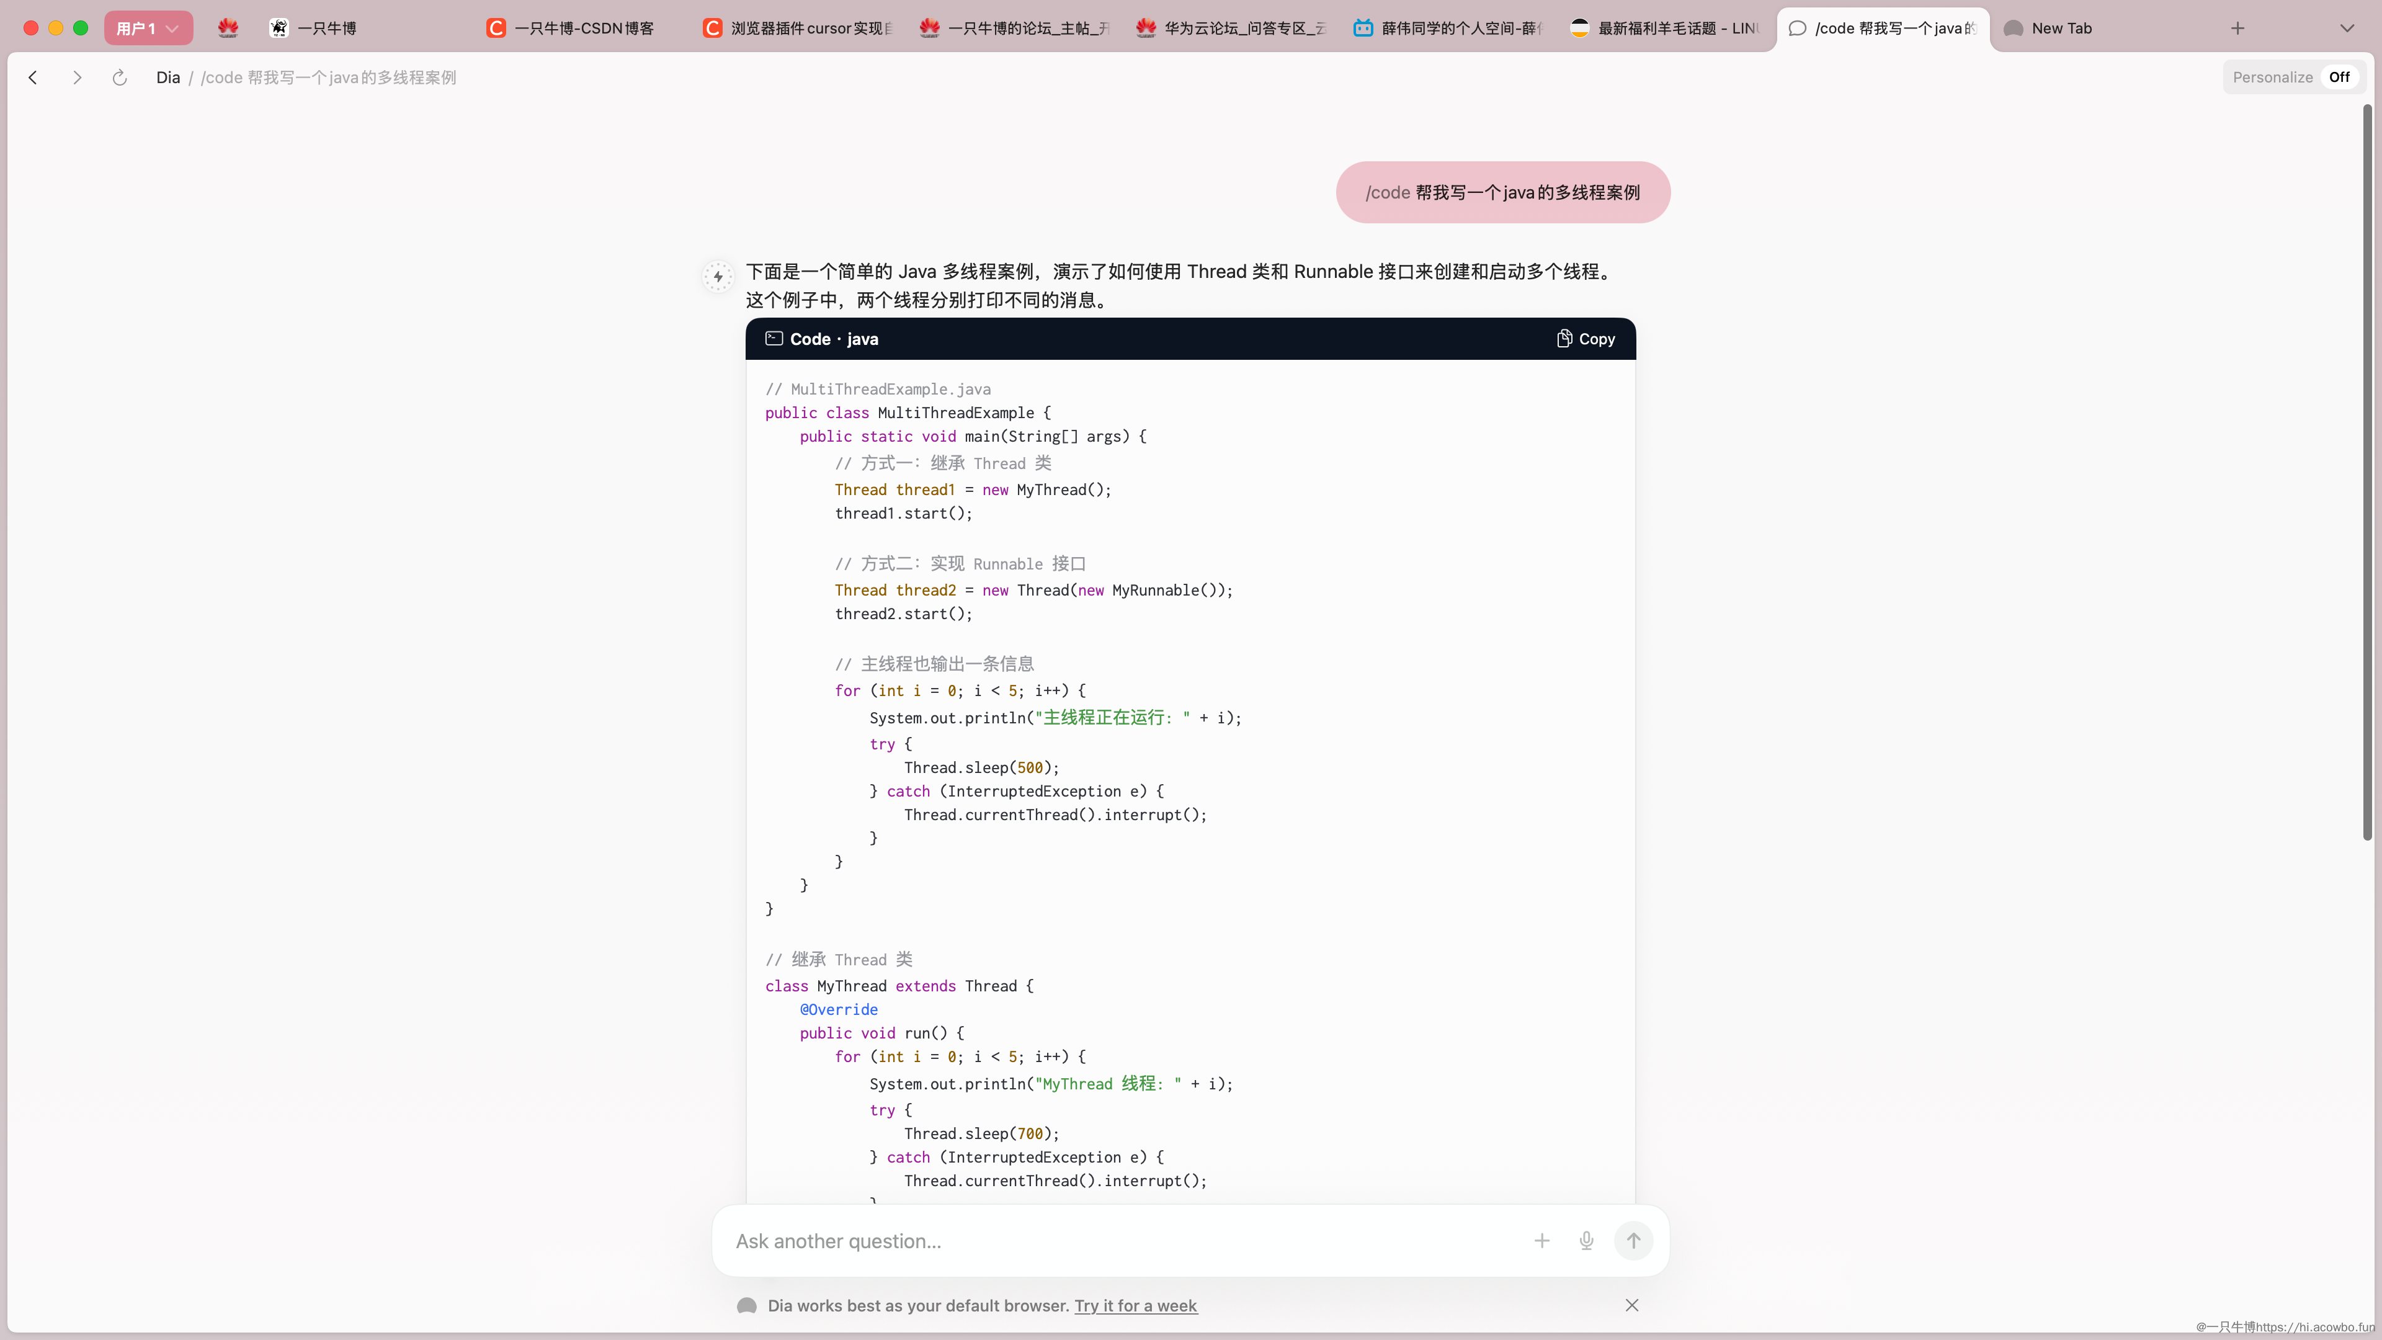2382x1340 pixels.
Task: Click the LINUX tab favicon
Action: [1579, 28]
